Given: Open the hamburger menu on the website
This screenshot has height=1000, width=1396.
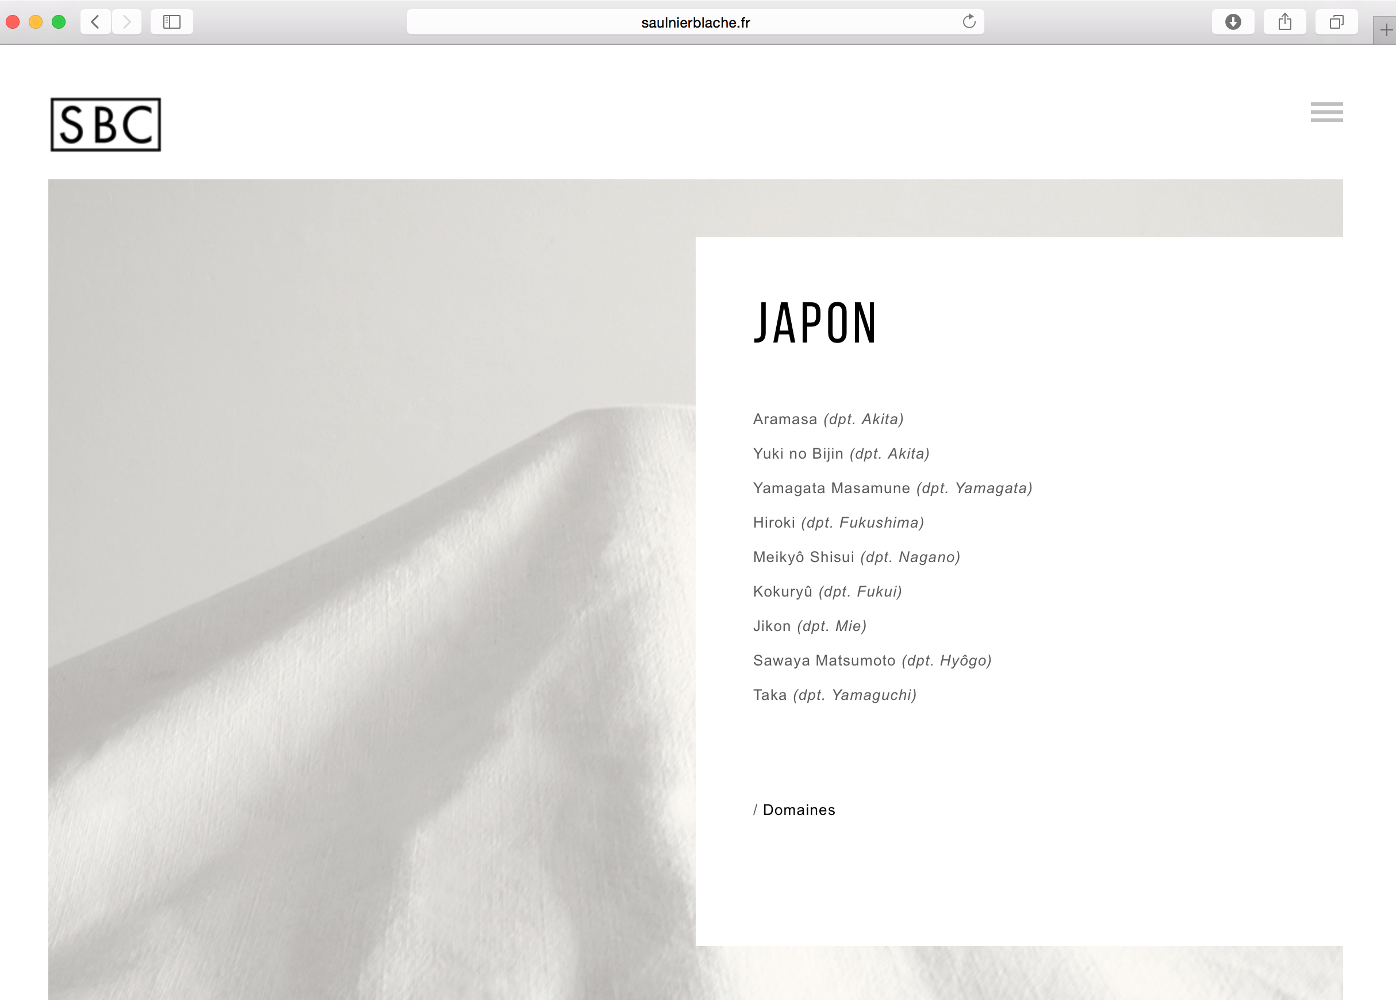Looking at the screenshot, I should tap(1326, 112).
